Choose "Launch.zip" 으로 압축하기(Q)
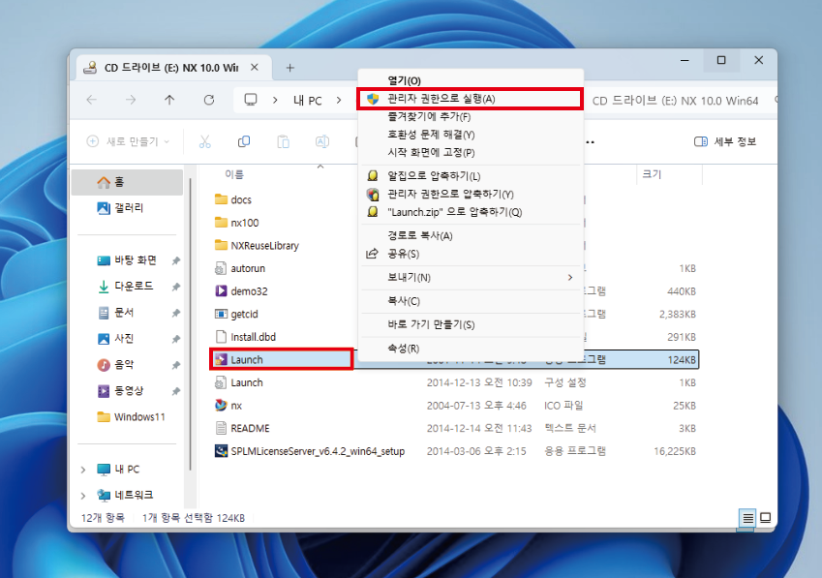 (471, 212)
